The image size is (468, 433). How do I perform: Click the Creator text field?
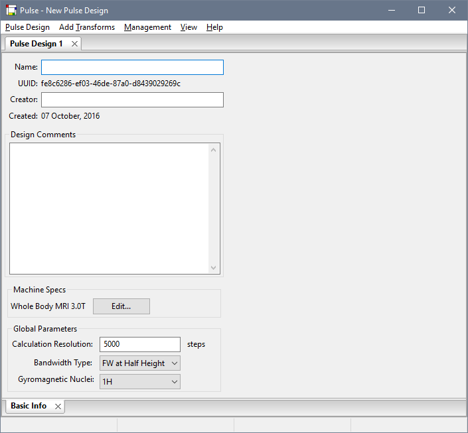click(x=132, y=99)
